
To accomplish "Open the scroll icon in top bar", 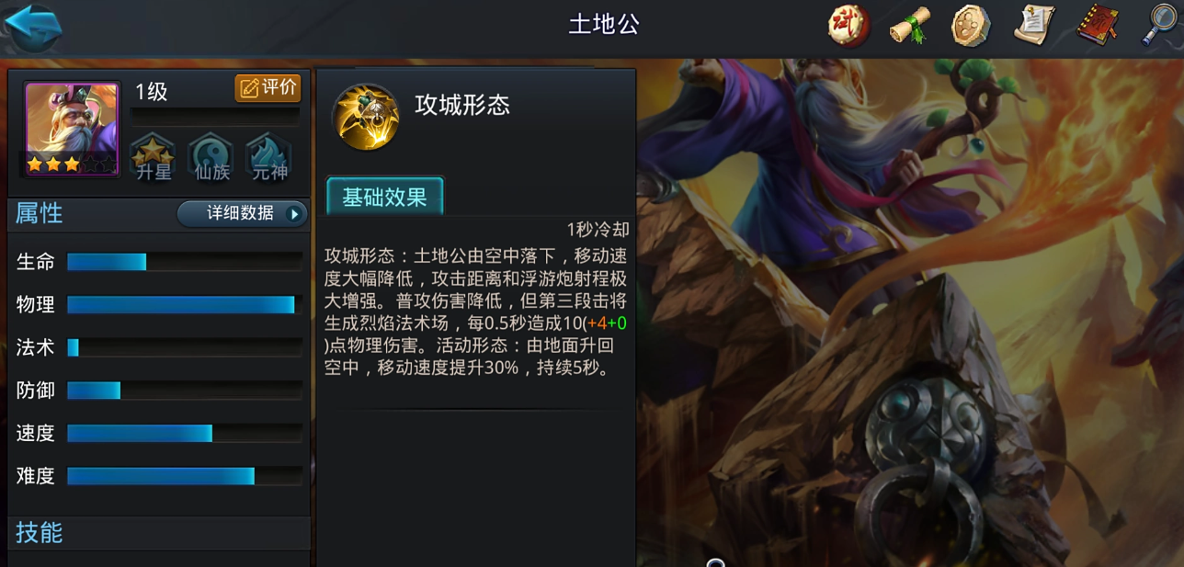I will pyautogui.click(x=910, y=25).
